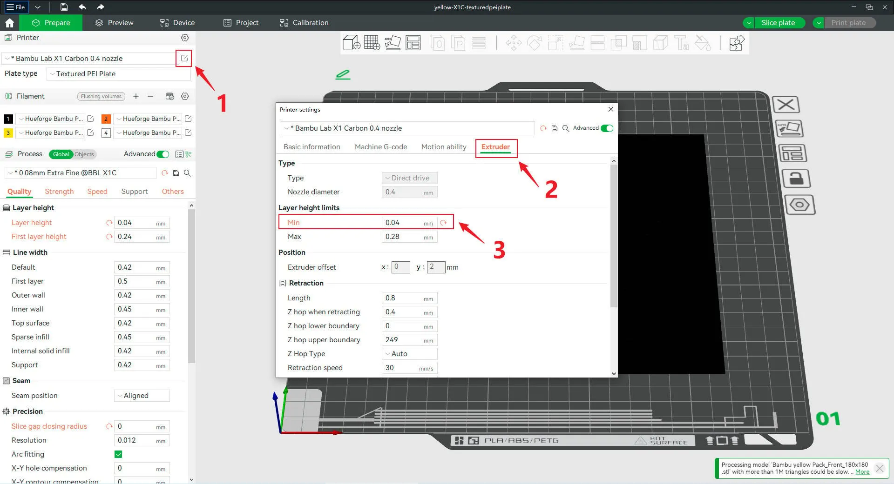Remove a filament with the minus icon

[150, 96]
